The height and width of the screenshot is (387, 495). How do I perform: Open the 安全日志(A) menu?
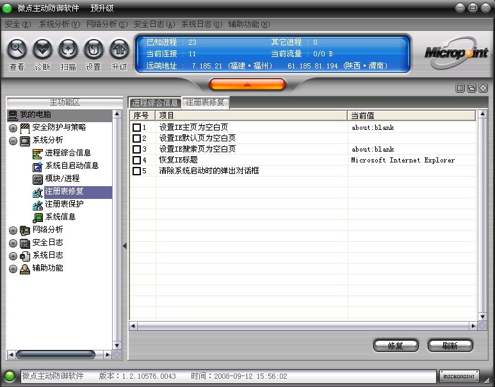[x=154, y=24]
